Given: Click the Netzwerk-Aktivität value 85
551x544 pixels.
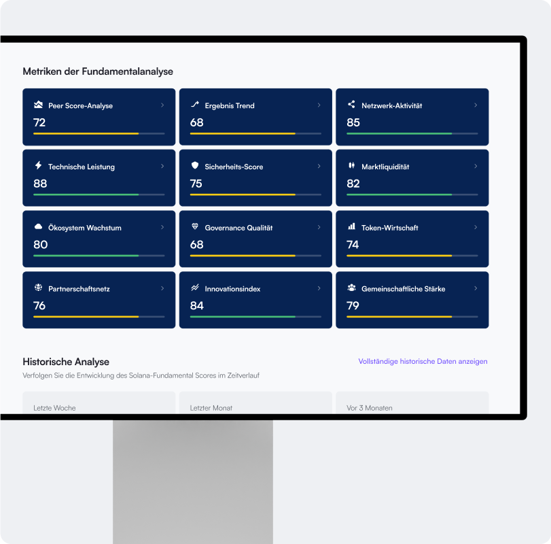Looking at the screenshot, I should pyautogui.click(x=353, y=122).
